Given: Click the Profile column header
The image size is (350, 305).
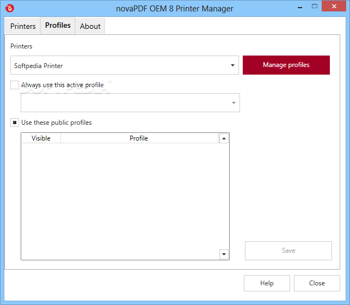Looking at the screenshot, I should click(139, 138).
